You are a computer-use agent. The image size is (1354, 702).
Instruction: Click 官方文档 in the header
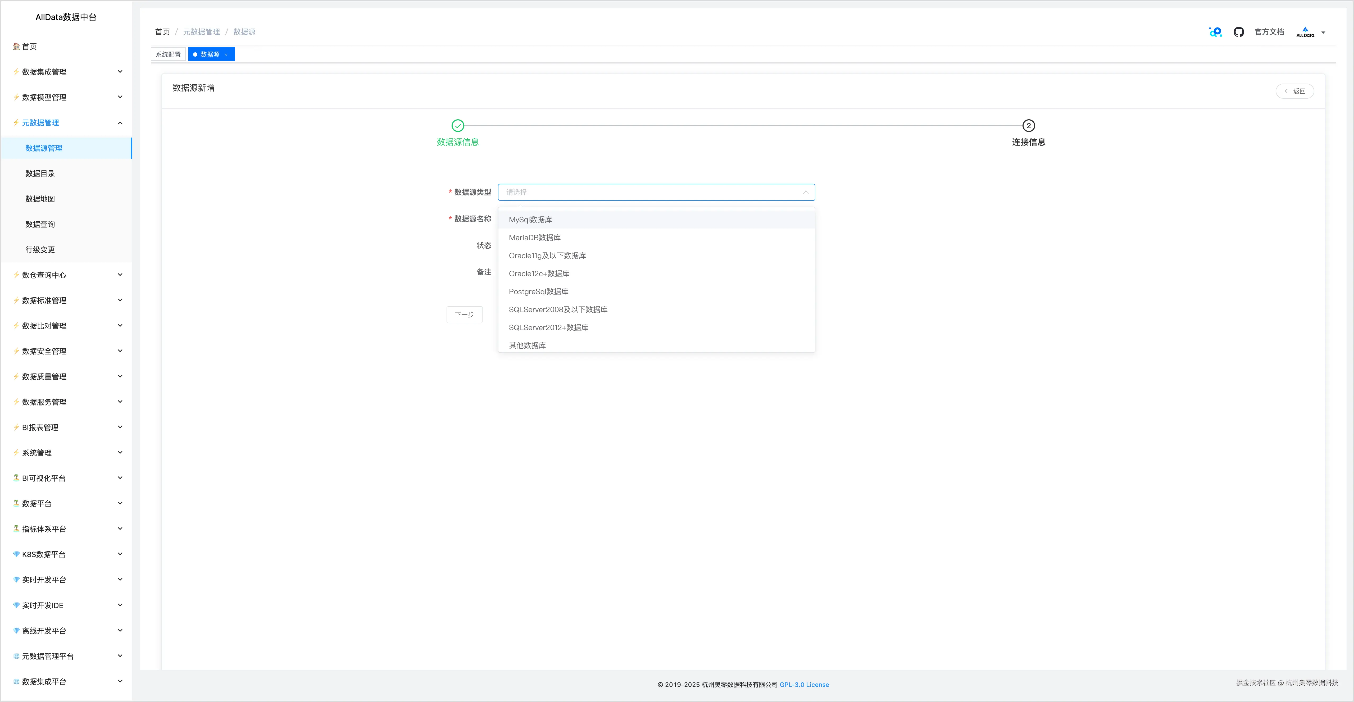[x=1268, y=32]
